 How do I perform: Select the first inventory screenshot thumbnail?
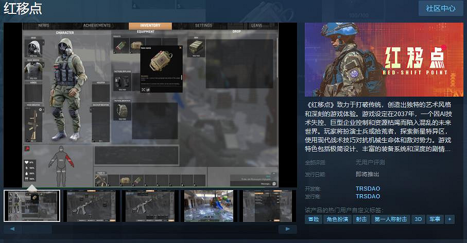32,205
